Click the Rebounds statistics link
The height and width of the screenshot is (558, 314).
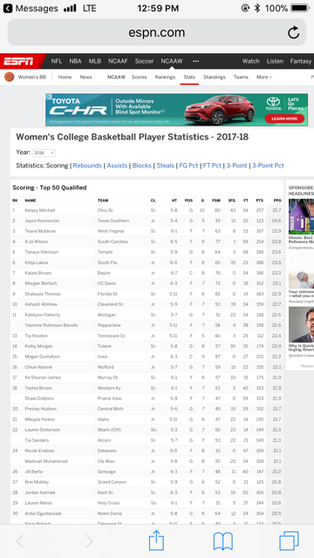87,166
